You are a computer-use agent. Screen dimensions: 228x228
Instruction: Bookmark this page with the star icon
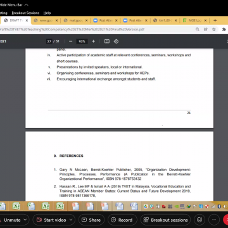point(214,29)
